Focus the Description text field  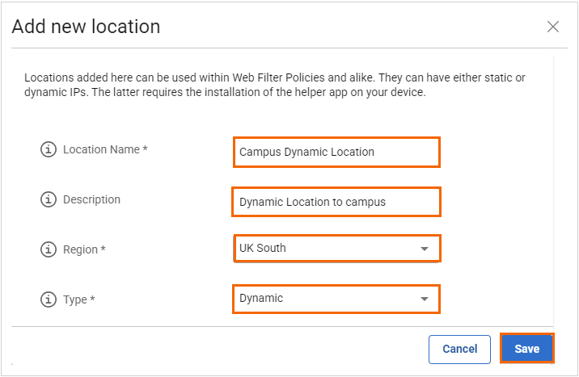[x=336, y=202]
